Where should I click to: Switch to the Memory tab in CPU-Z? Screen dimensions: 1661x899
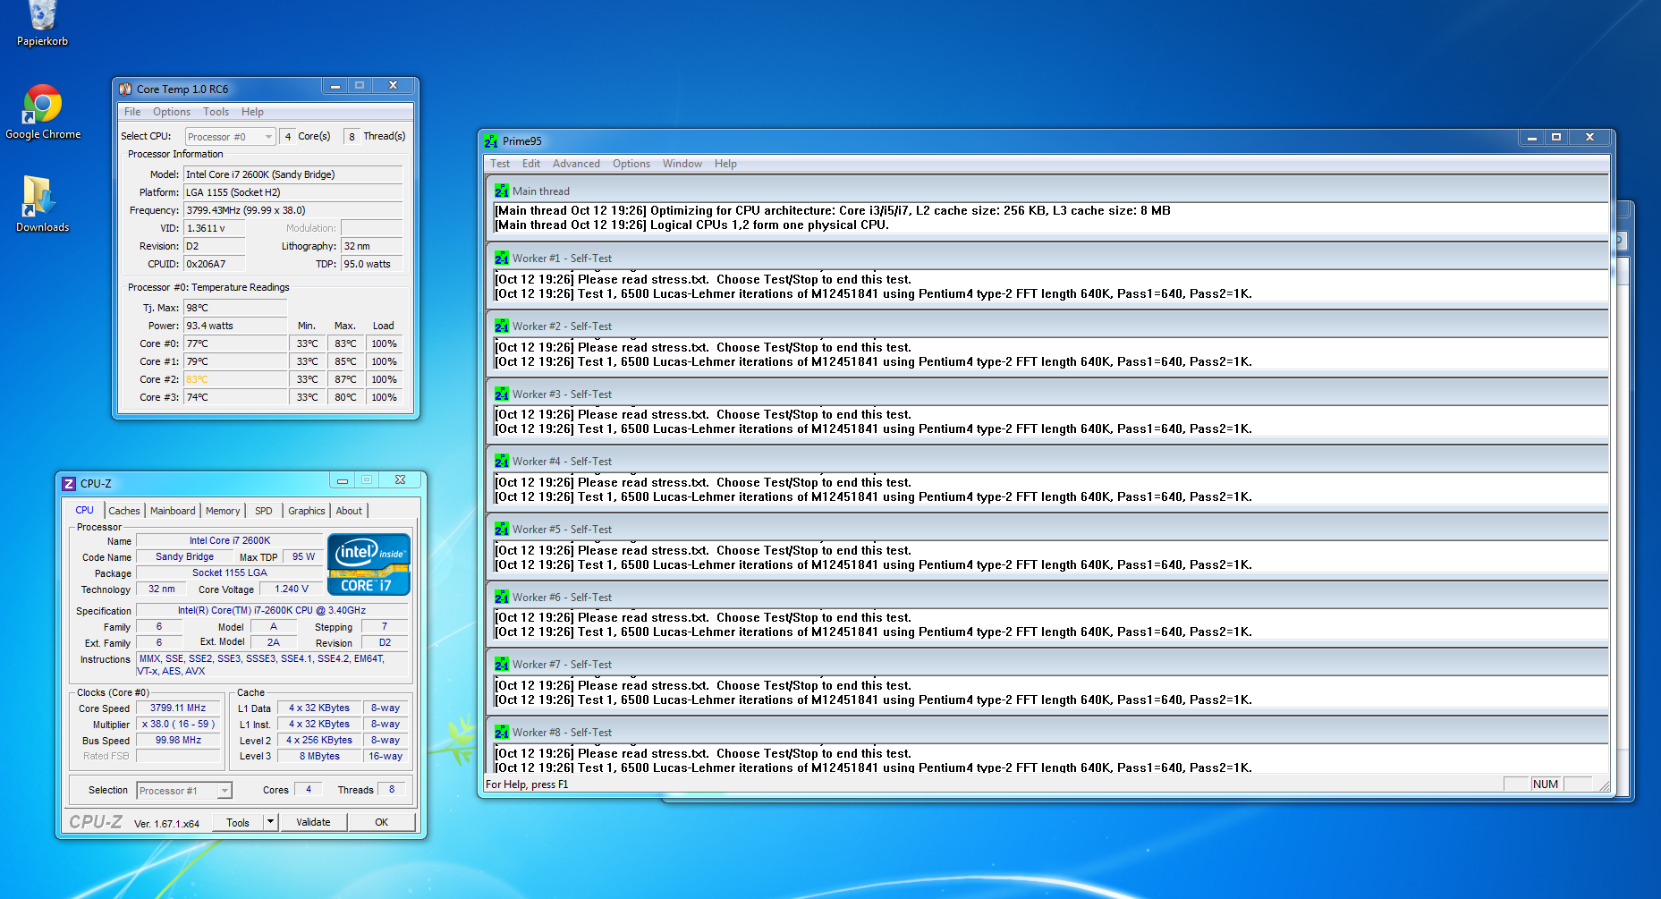(x=223, y=511)
